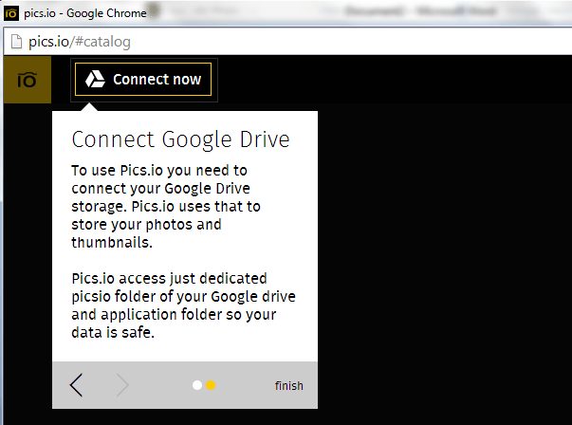Image resolution: width=572 pixels, height=425 pixels.
Task: Click the Connect Google Drive heading
Action: pos(180,139)
